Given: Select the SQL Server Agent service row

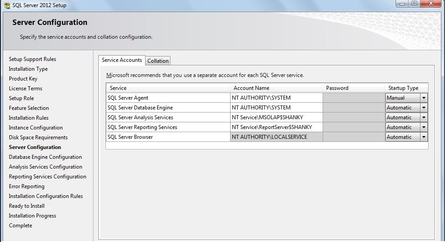Looking at the screenshot, I should coord(168,98).
